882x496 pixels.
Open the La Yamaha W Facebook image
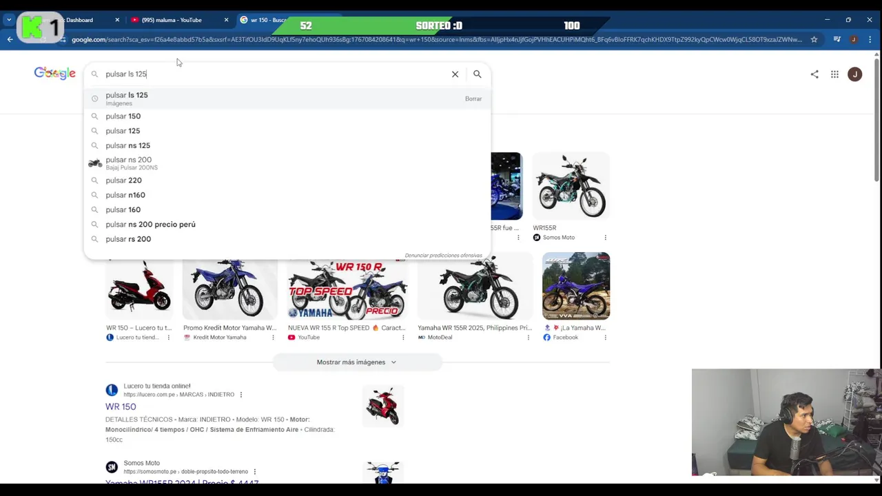[x=576, y=286]
